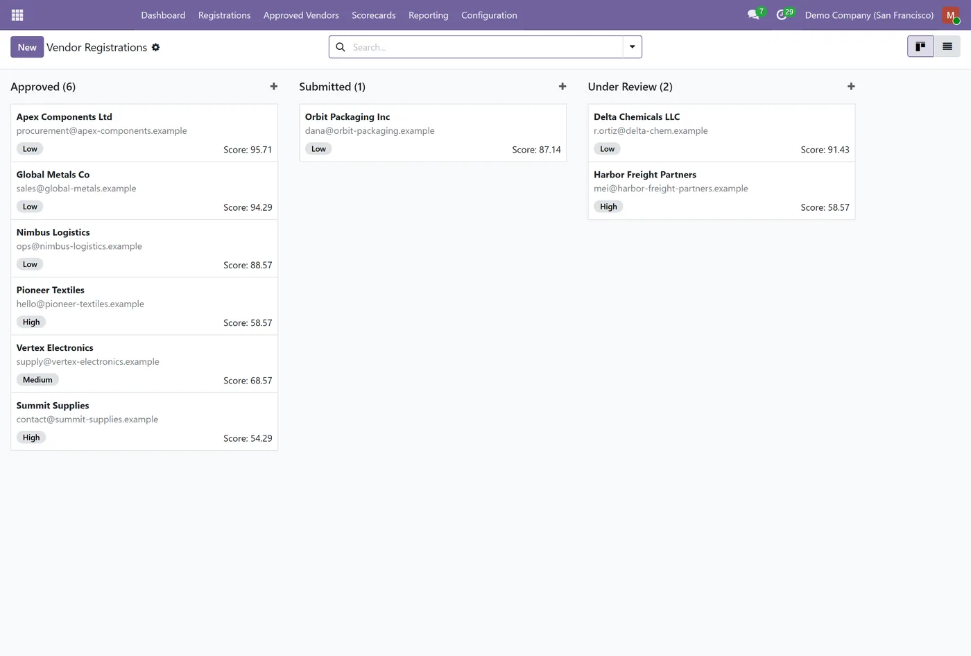Viewport: 971px width, 656px height.
Task: Open the user avatar menu
Action: tap(951, 15)
